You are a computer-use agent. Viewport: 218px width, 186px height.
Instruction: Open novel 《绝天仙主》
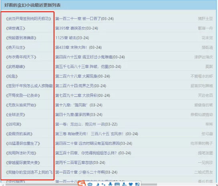(16, 47)
